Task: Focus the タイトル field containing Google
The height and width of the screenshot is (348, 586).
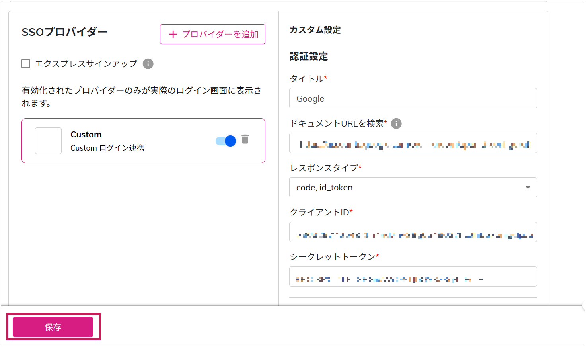Action: point(413,98)
